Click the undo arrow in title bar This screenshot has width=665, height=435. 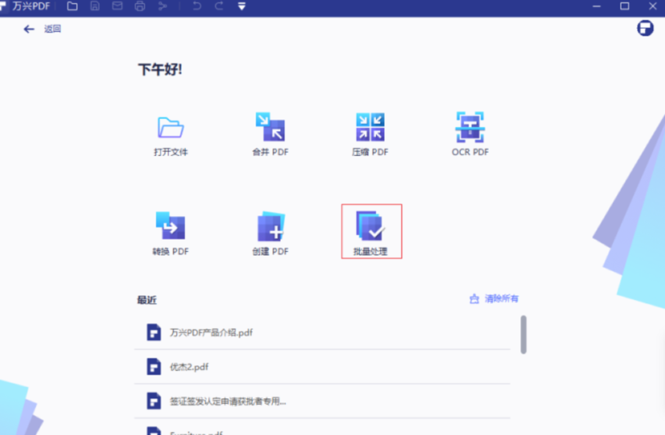(x=197, y=6)
